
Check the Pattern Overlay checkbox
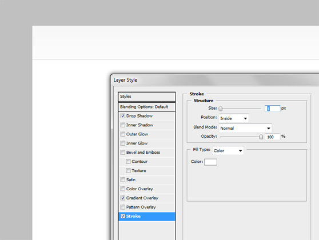(123, 207)
